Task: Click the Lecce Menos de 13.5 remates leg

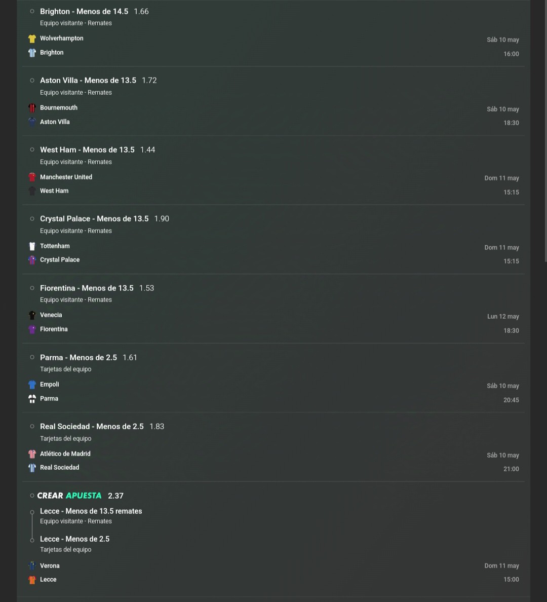Action: (91, 511)
